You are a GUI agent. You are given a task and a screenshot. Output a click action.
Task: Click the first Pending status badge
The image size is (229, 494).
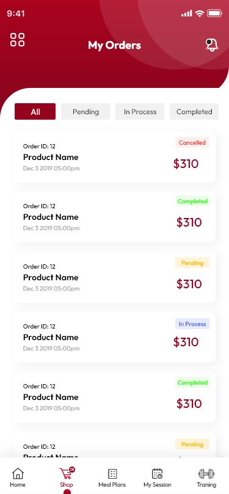coord(192,263)
